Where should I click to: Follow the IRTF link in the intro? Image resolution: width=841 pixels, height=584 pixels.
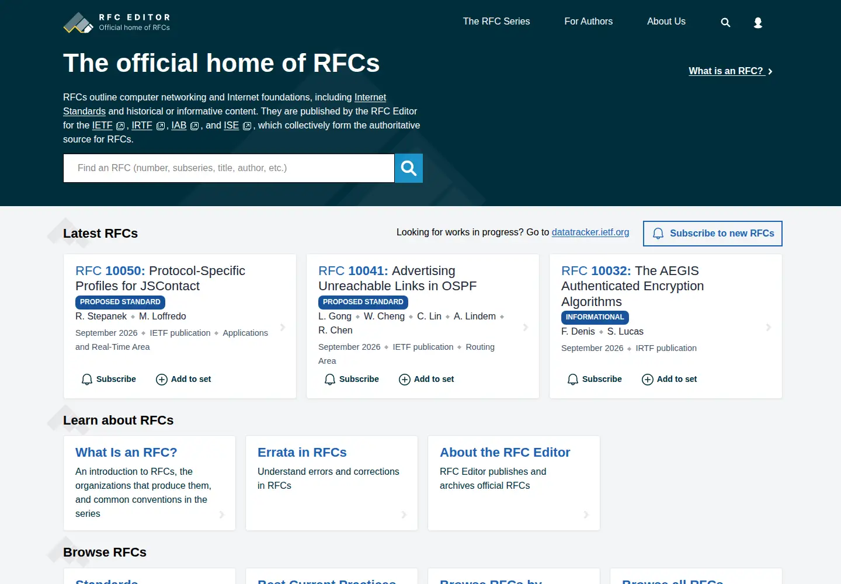point(142,126)
